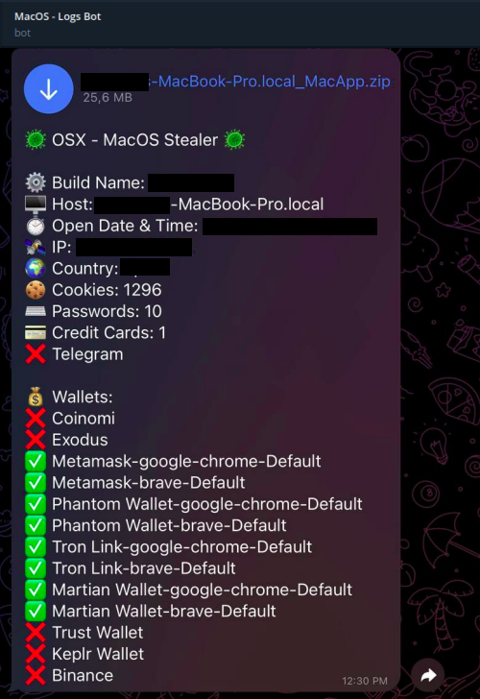Image resolution: width=480 pixels, height=699 pixels.
Task: Click the green check beside Metamask-google-chrome-Default
Action: pyautogui.click(x=36, y=461)
